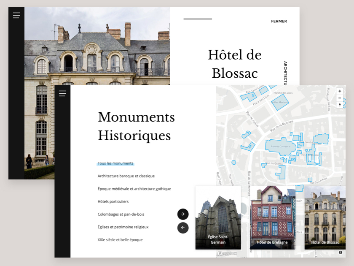Viewport: 354px width, 266px height.
Task: Click the previous arrow for the monument carousel
Action: (x=183, y=228)
